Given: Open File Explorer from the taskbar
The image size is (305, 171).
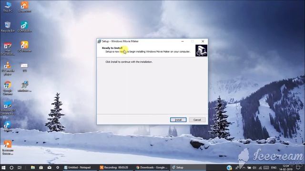Looking at the screenshot, I should [33, 168].
